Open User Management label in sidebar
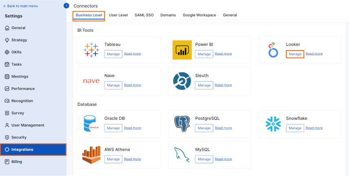Viewport: 349px width, 176px height. tap(28, 125)
